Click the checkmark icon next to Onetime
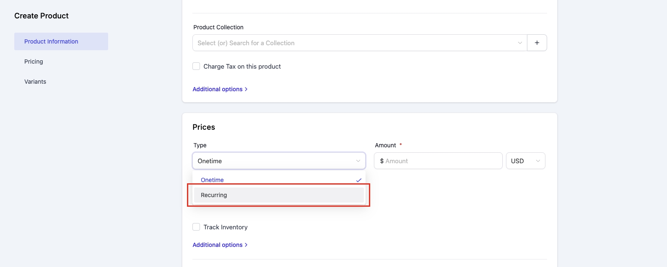Image resolution: width=667 pixels, height=267 pixels. pyautogui.click(x=358, y=180)
